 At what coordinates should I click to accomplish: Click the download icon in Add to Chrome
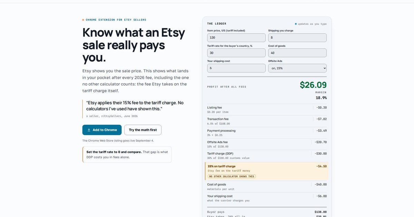[x=89, y=130]
